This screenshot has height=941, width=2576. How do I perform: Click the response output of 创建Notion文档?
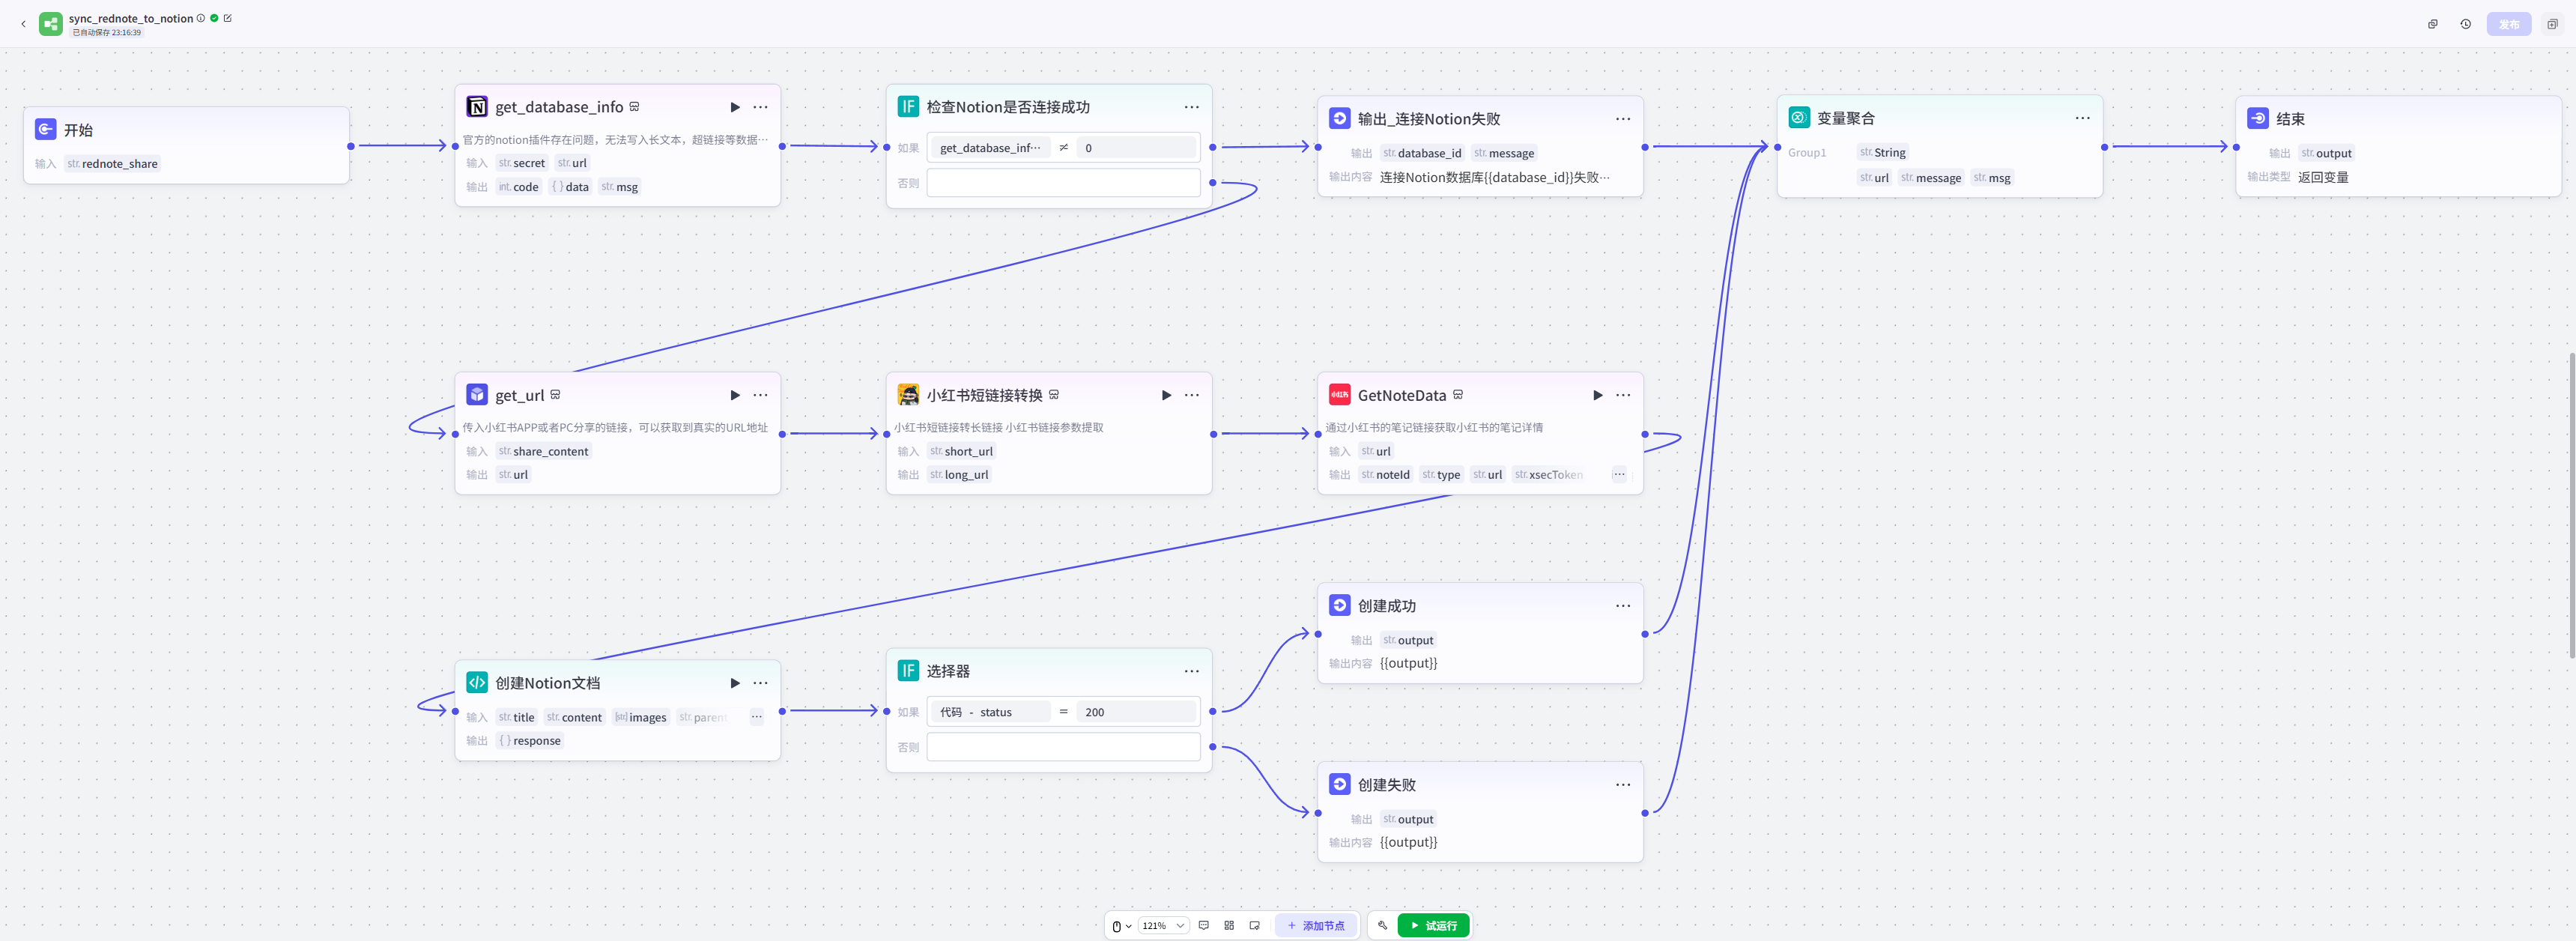point(529,741)
